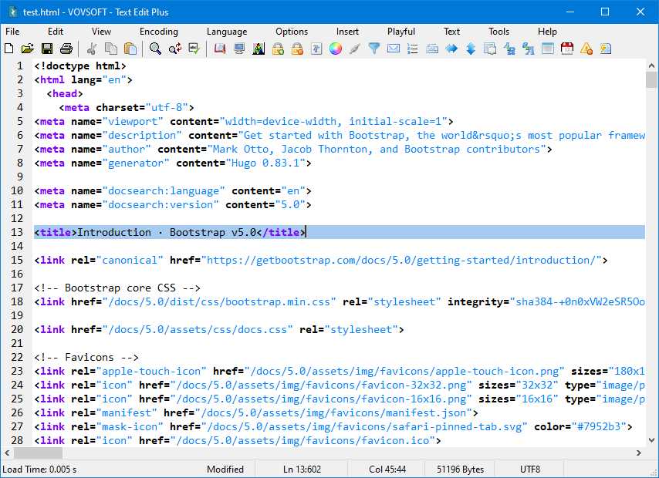Open the Text menu

click(x=451, y=32)
